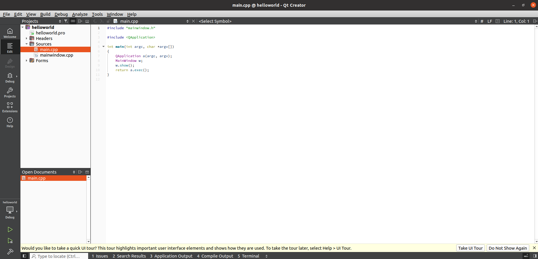This screenshot has height=259, width=538.
Task: Toggle the left sidebar visibility
Action: 25,256
